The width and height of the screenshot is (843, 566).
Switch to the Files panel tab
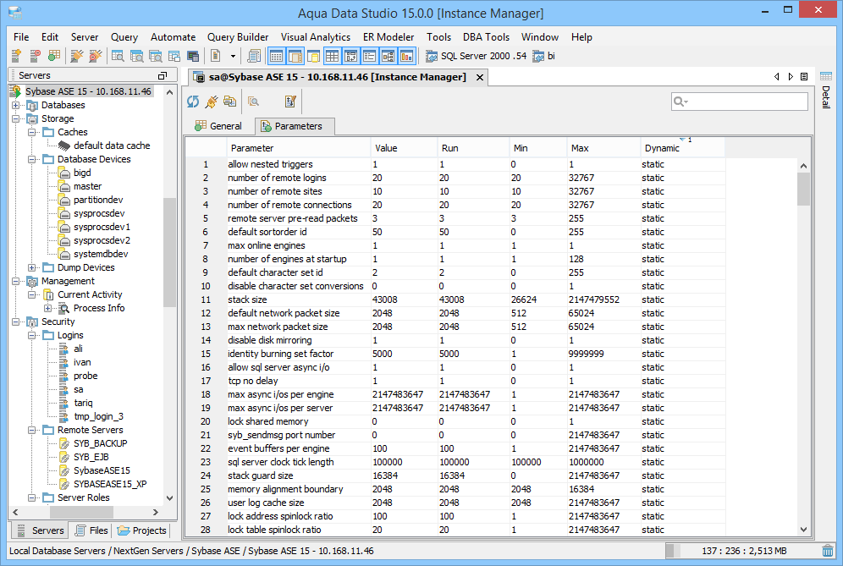[91, 530]
